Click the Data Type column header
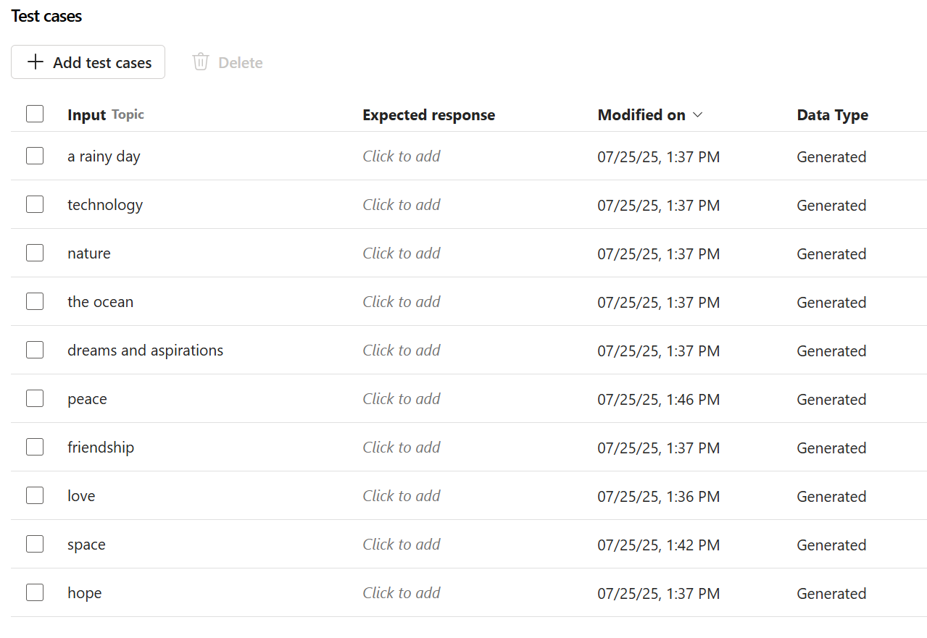 click(x=832, y=114)
